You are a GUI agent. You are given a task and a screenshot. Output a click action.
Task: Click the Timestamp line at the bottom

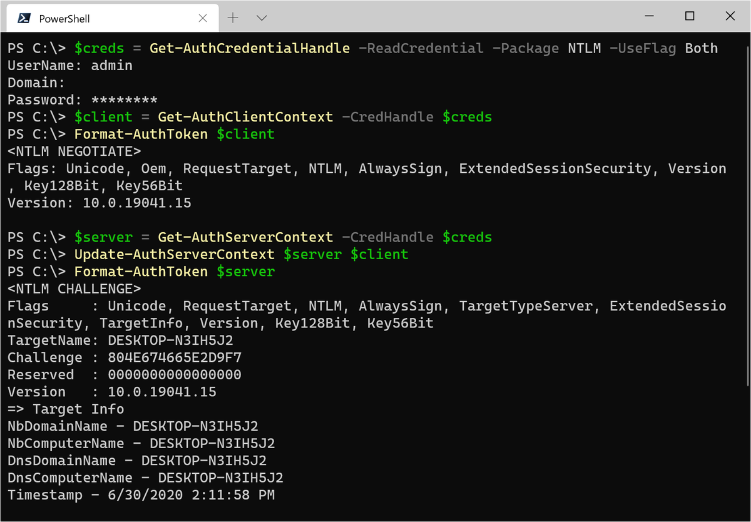141,494
